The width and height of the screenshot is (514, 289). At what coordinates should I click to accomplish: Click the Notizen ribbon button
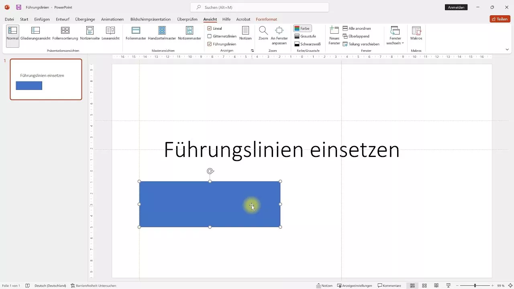click(245, 34)
